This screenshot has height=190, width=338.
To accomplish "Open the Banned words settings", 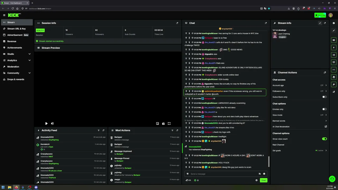I will (300, 121).
